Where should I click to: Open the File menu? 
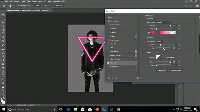(6, 1)
